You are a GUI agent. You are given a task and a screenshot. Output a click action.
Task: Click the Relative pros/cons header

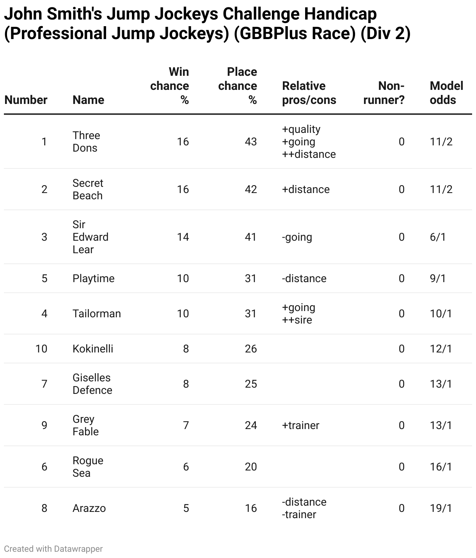pyautogui.click(x=309, y=93)
